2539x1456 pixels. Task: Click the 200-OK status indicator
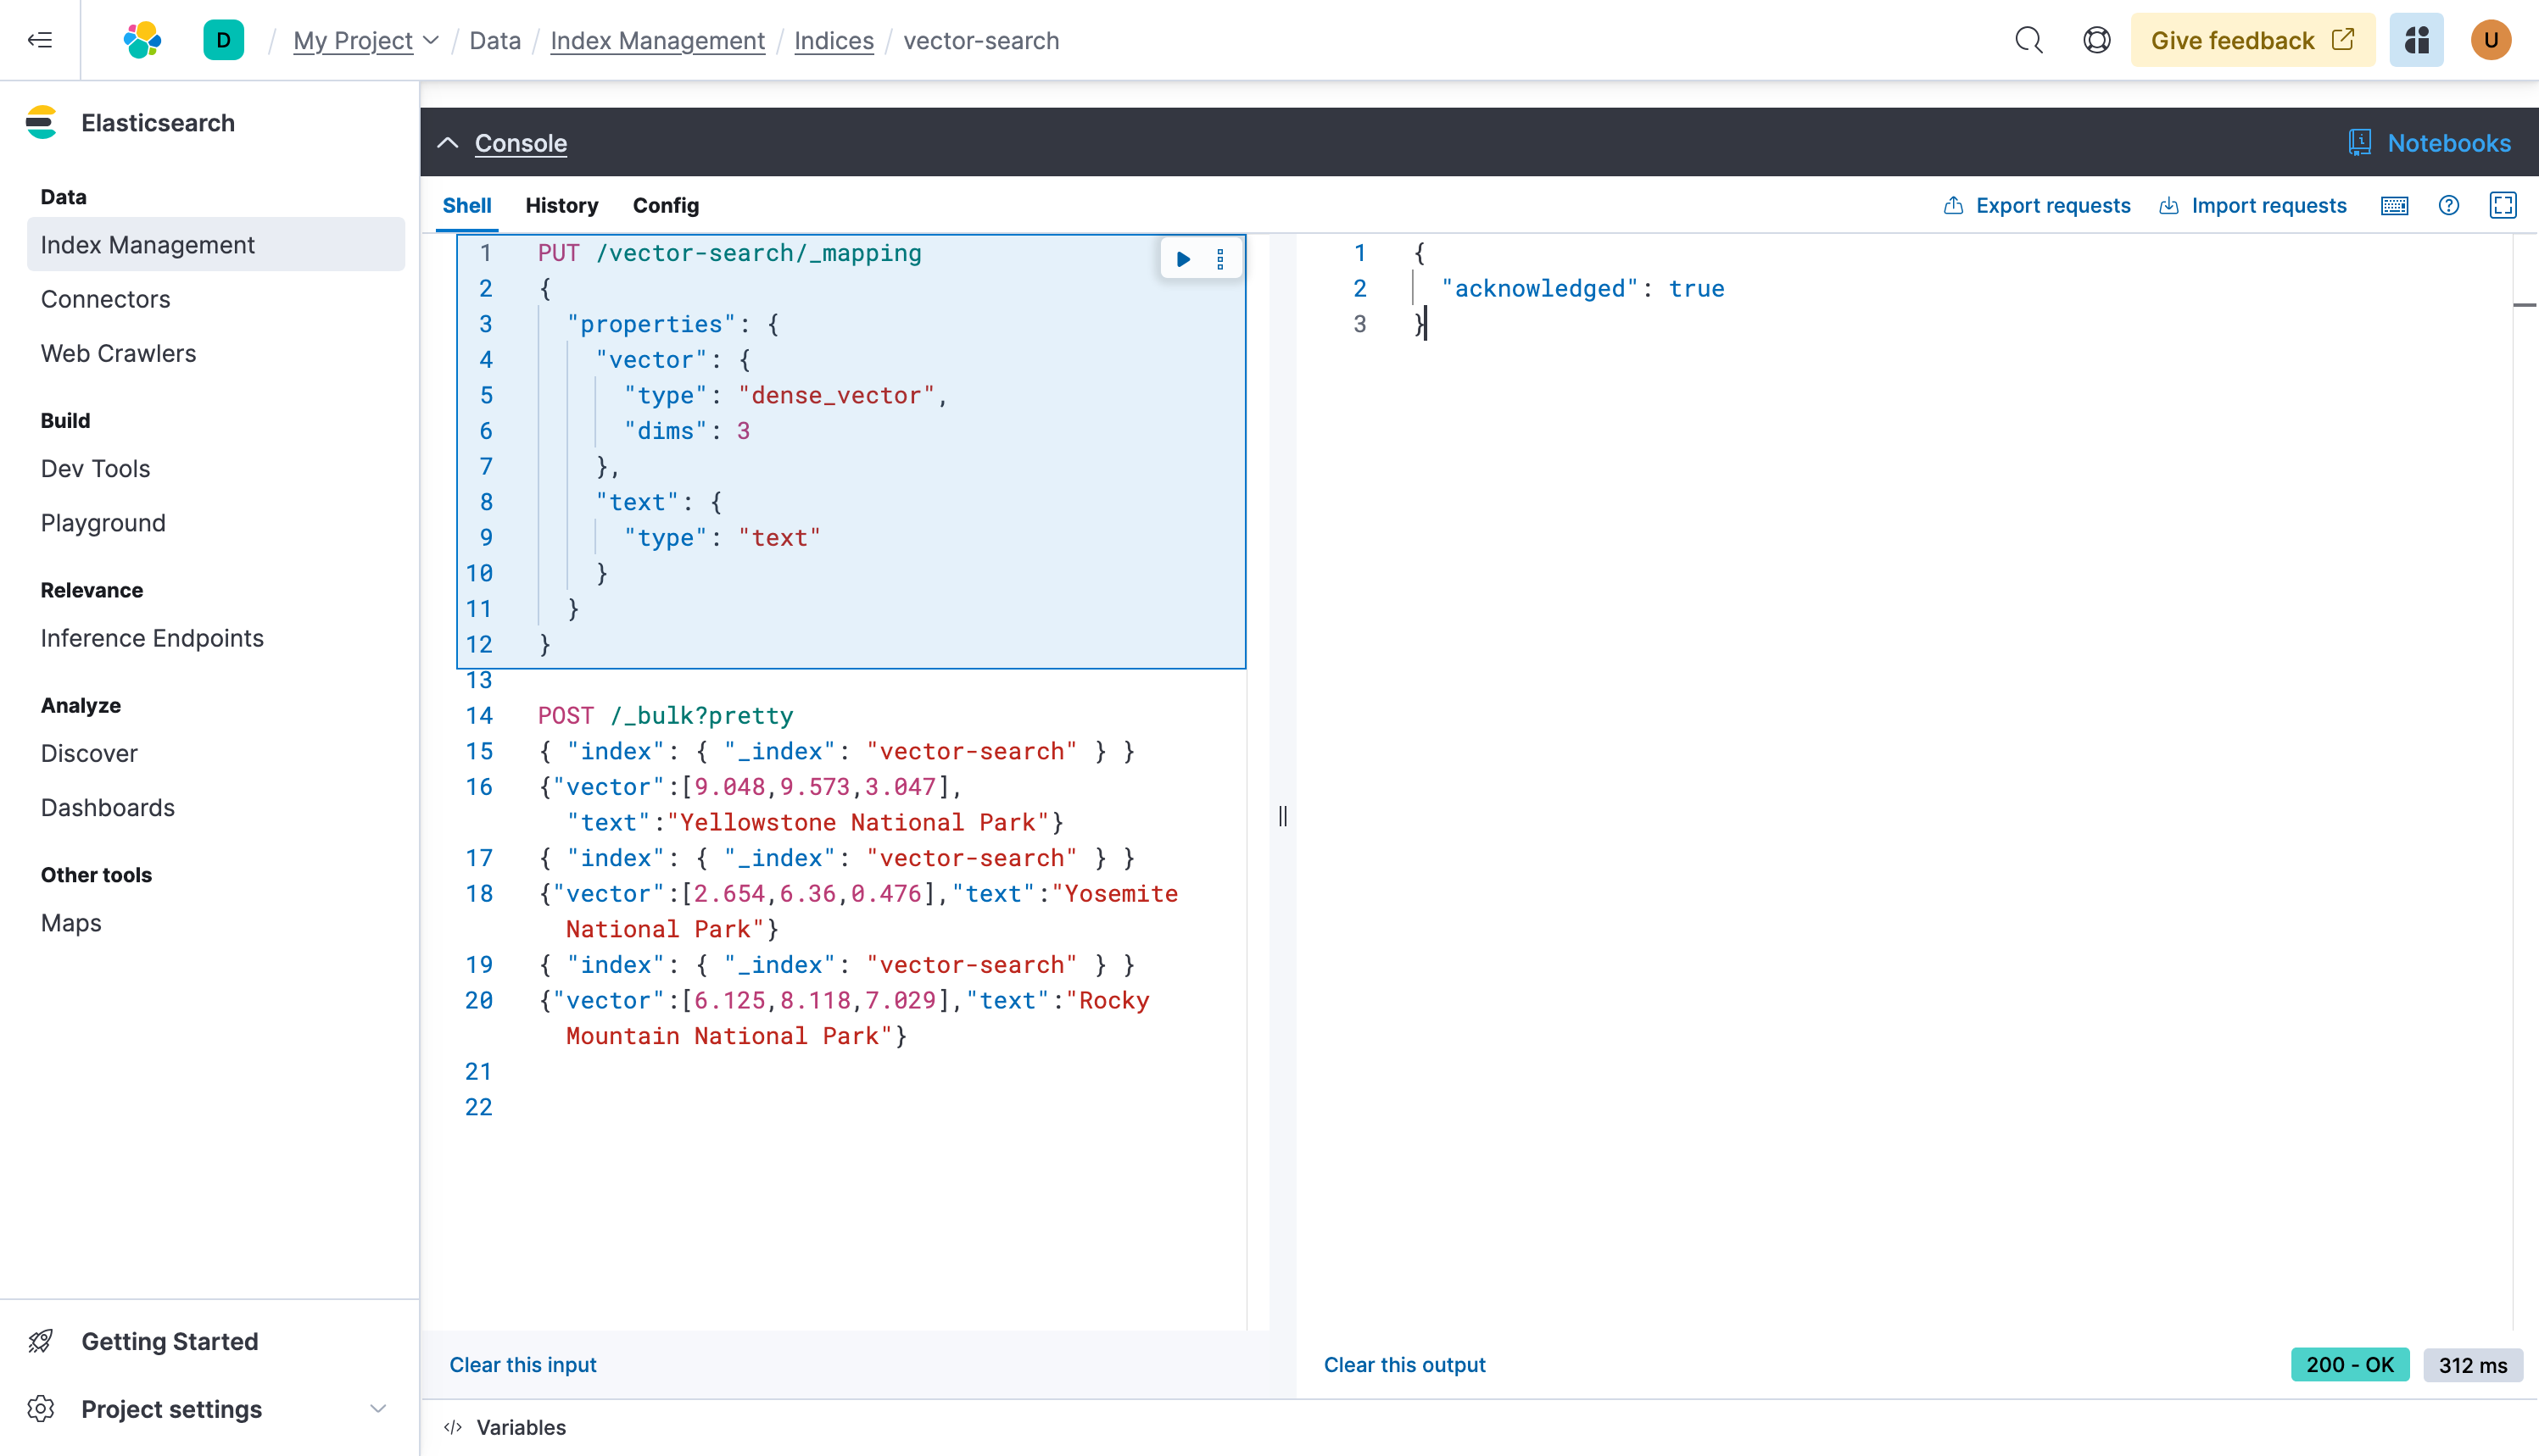2349,1364
